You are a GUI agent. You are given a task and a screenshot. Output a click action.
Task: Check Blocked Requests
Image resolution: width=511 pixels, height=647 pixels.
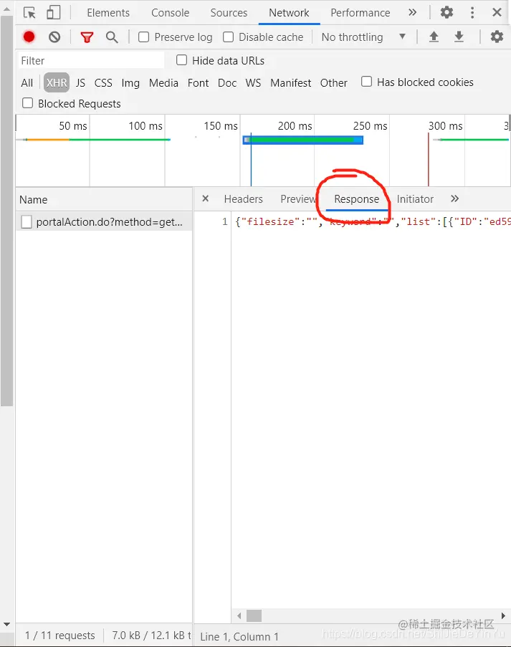(28, 102)
